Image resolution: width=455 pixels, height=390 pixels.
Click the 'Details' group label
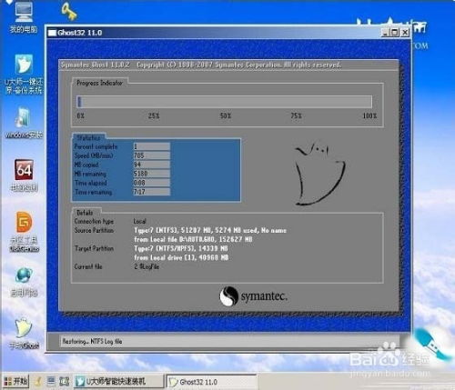click(85, 213)
